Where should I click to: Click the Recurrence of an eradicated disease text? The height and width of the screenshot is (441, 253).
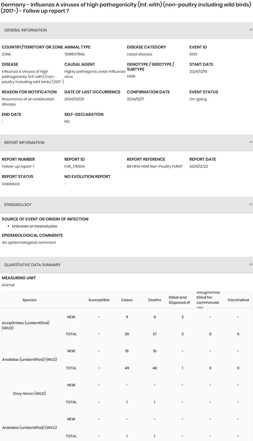[28, 102]
